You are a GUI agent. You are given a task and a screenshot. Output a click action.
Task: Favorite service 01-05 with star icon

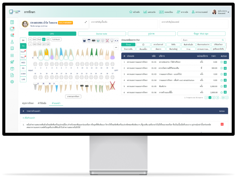coord(221,86)
